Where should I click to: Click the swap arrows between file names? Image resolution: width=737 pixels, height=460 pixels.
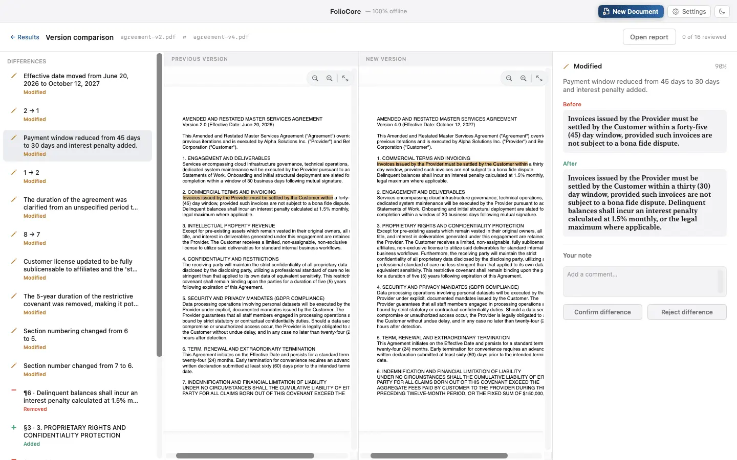185,37
